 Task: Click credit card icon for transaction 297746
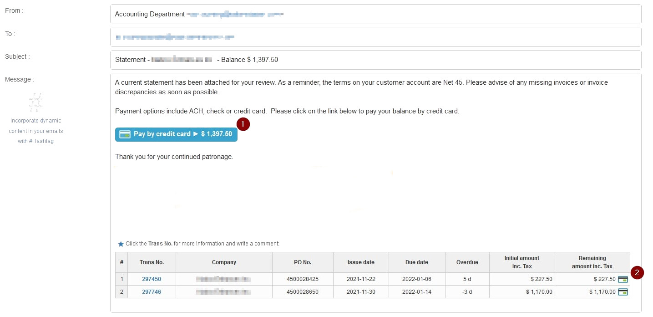click(x=623, y=292)
